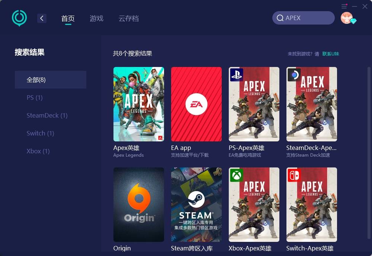This screenshot has height=256, width=372.
Task: Click the EA app title text
Action: click(x=181, y=148)
